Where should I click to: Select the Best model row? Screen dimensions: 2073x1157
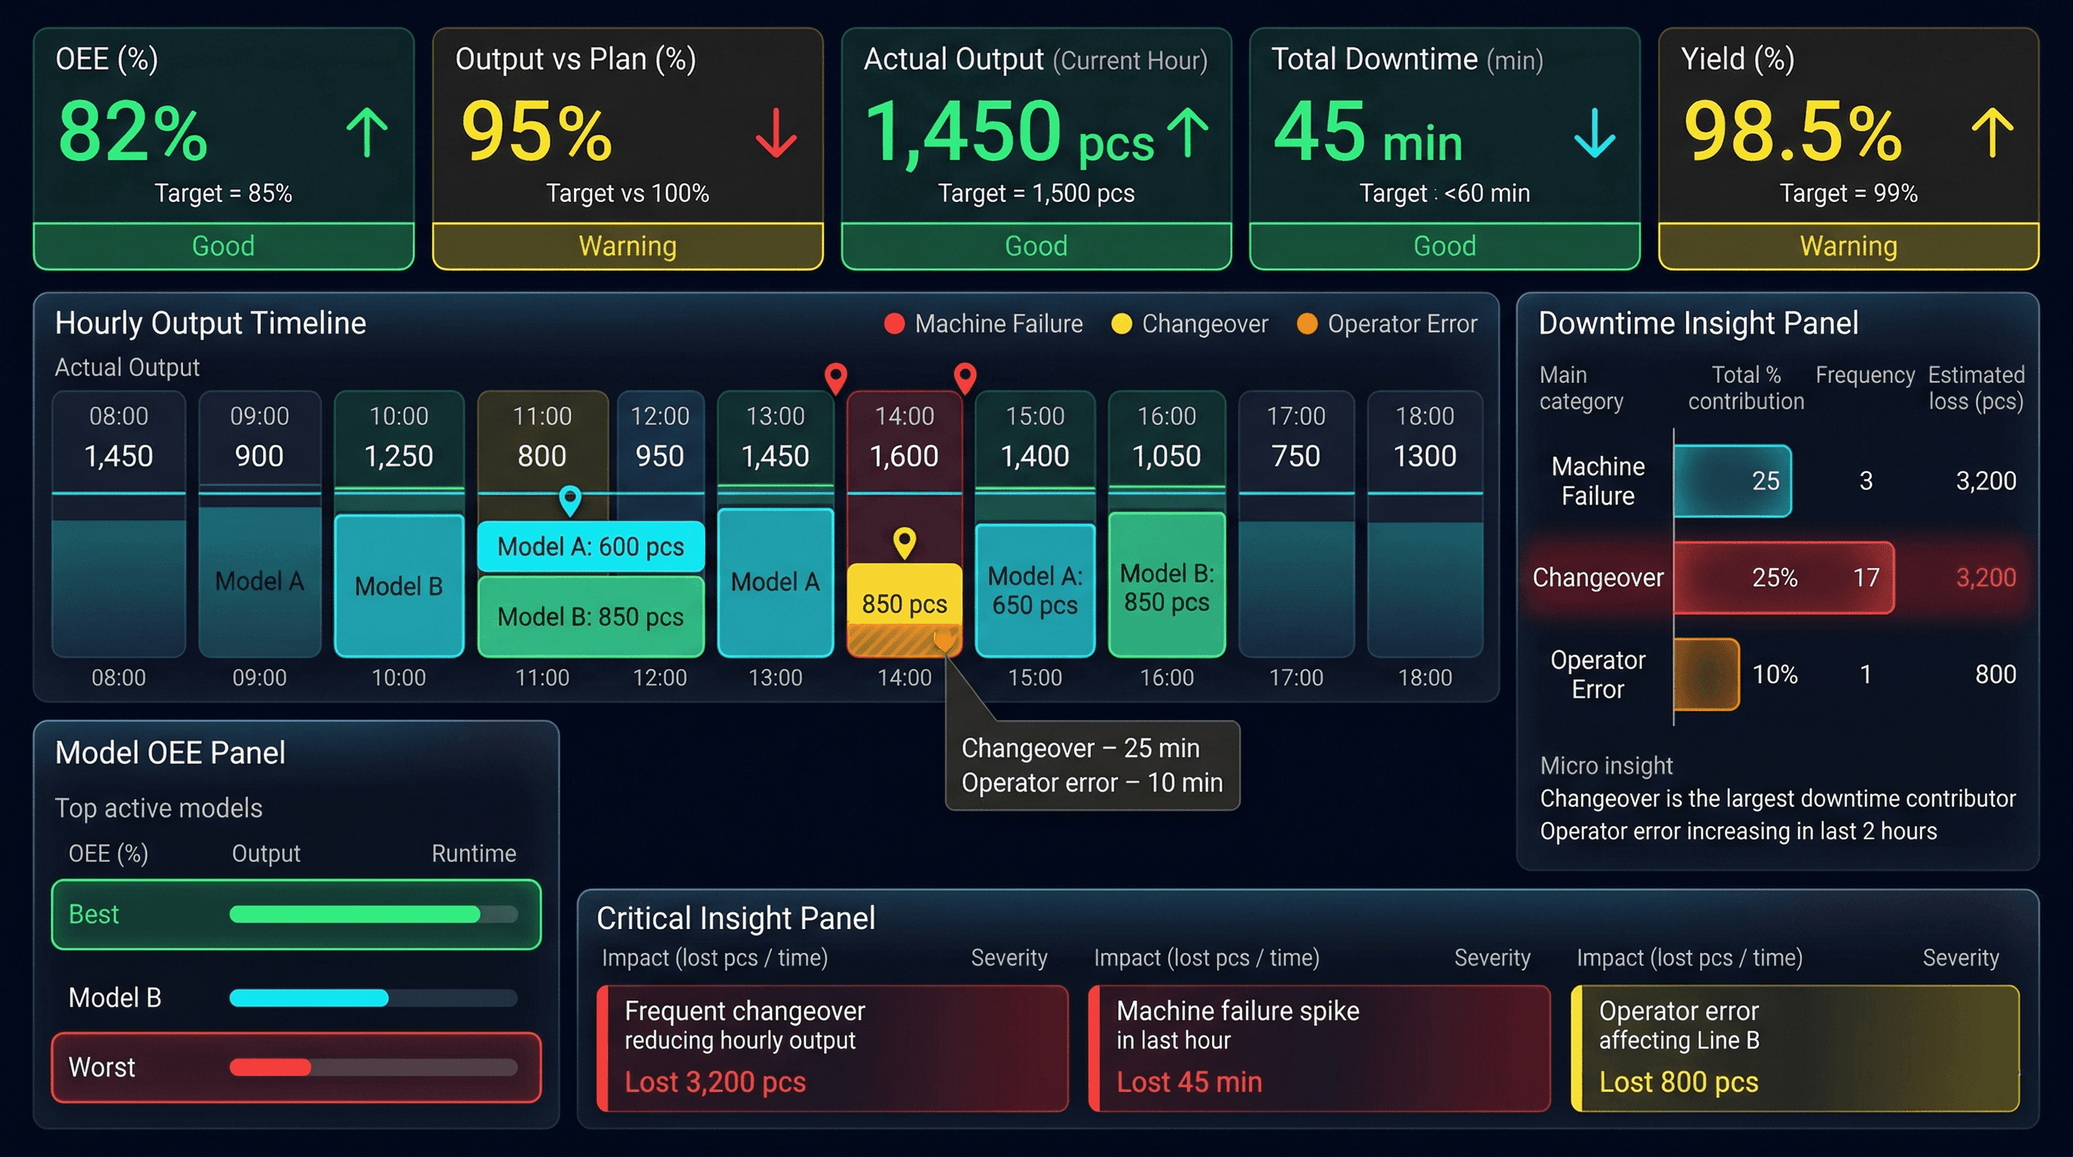(x=296, y=914)
